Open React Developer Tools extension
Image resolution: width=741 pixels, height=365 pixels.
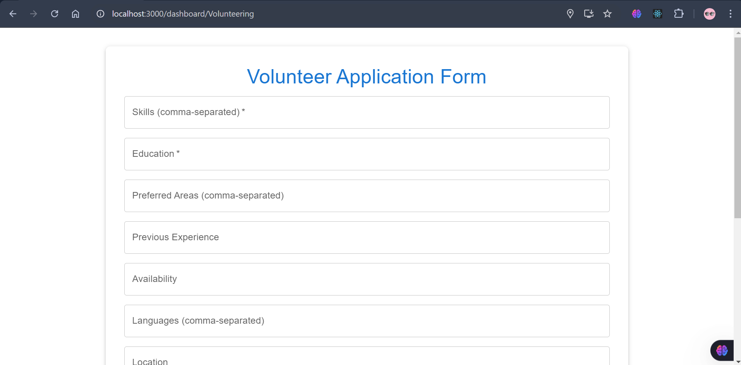[657, 14]
